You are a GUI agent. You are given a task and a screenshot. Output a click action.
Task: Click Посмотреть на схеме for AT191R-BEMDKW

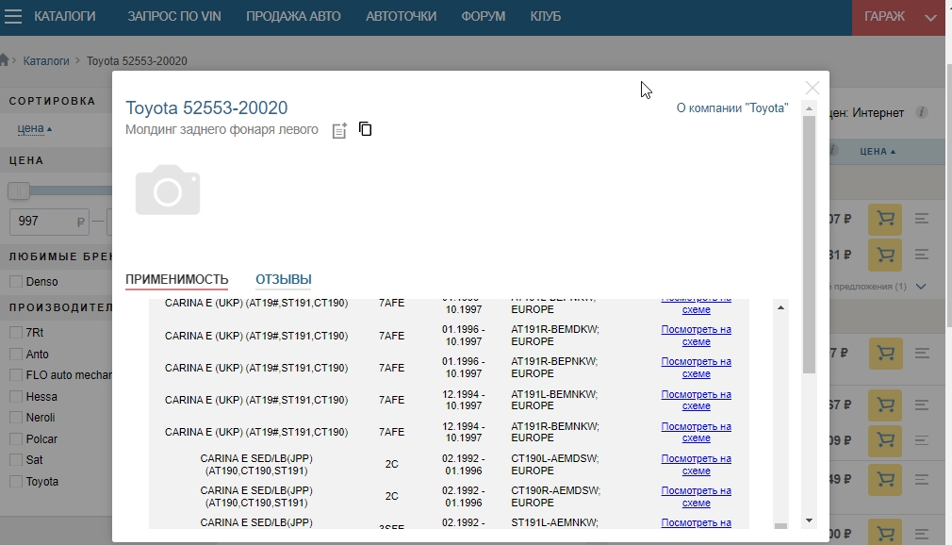point(696,336)
